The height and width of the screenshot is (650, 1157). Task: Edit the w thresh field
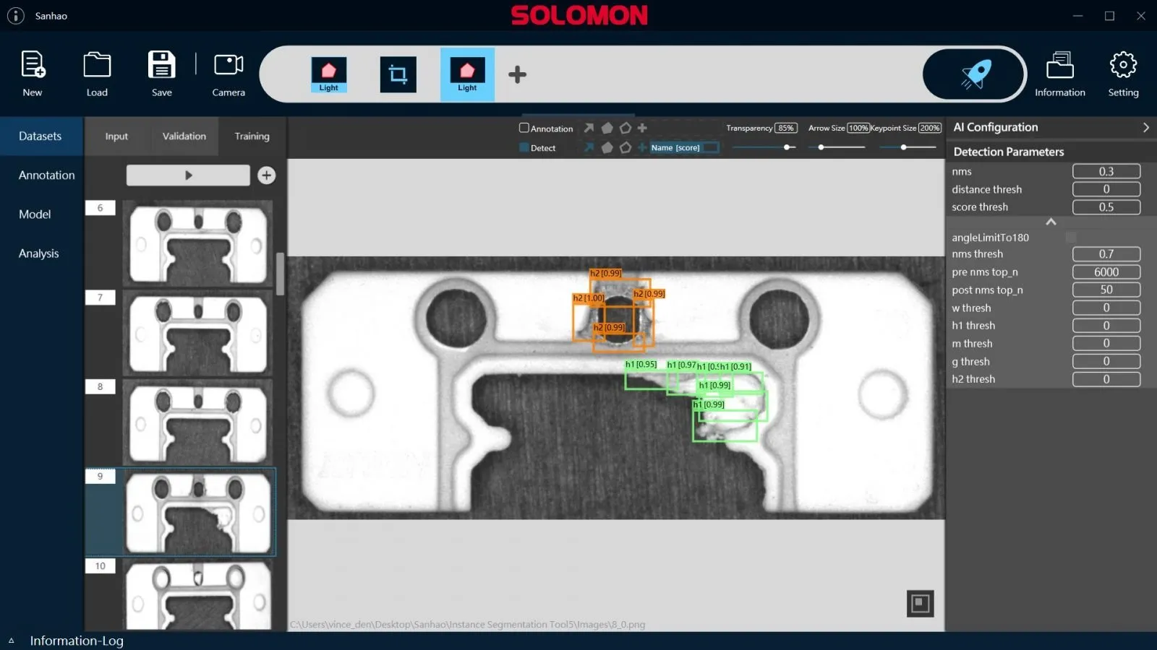pyautogui.click(x=1106, y=308)
